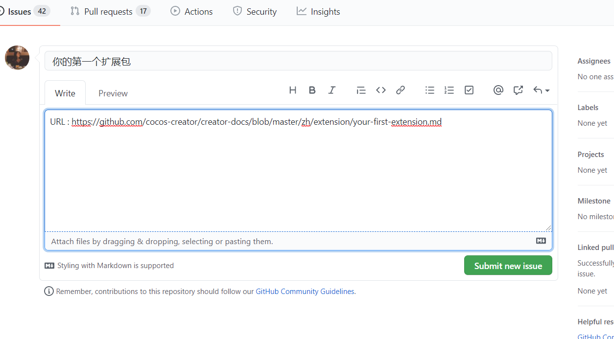Add a task list checkbox item

469,90
